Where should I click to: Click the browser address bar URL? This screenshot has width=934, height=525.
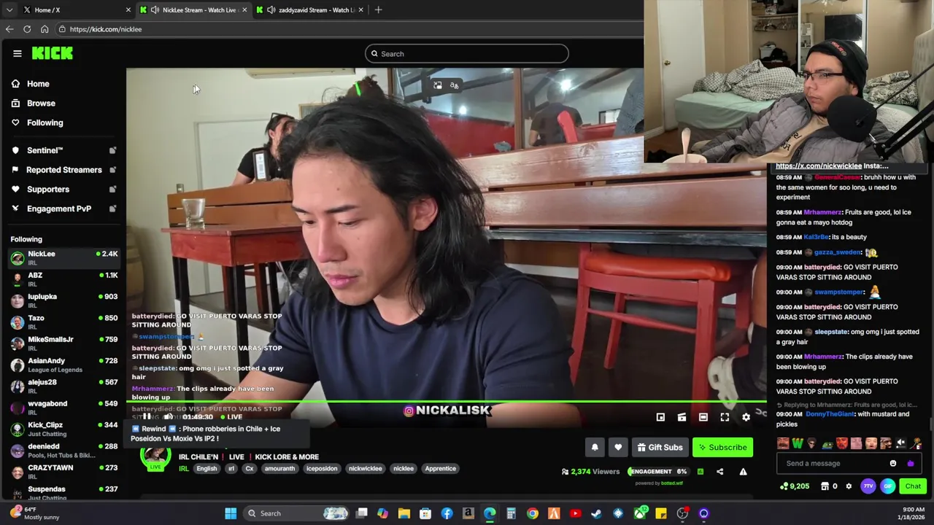(106, 29)
